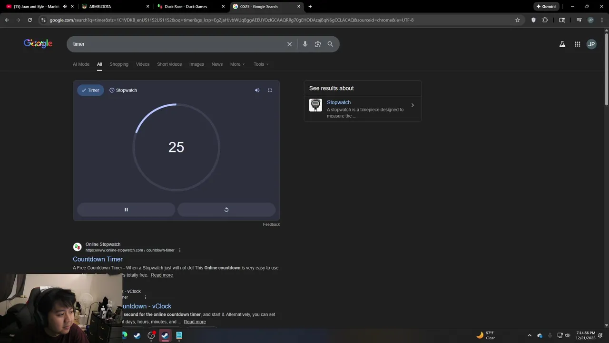Click the address bar URL
This screenshot has height=343, width=609.
232,20
